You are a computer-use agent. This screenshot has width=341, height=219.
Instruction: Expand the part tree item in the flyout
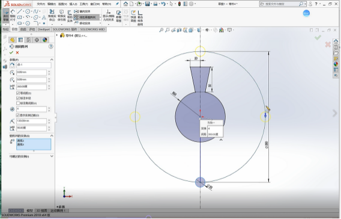(57, 35)
